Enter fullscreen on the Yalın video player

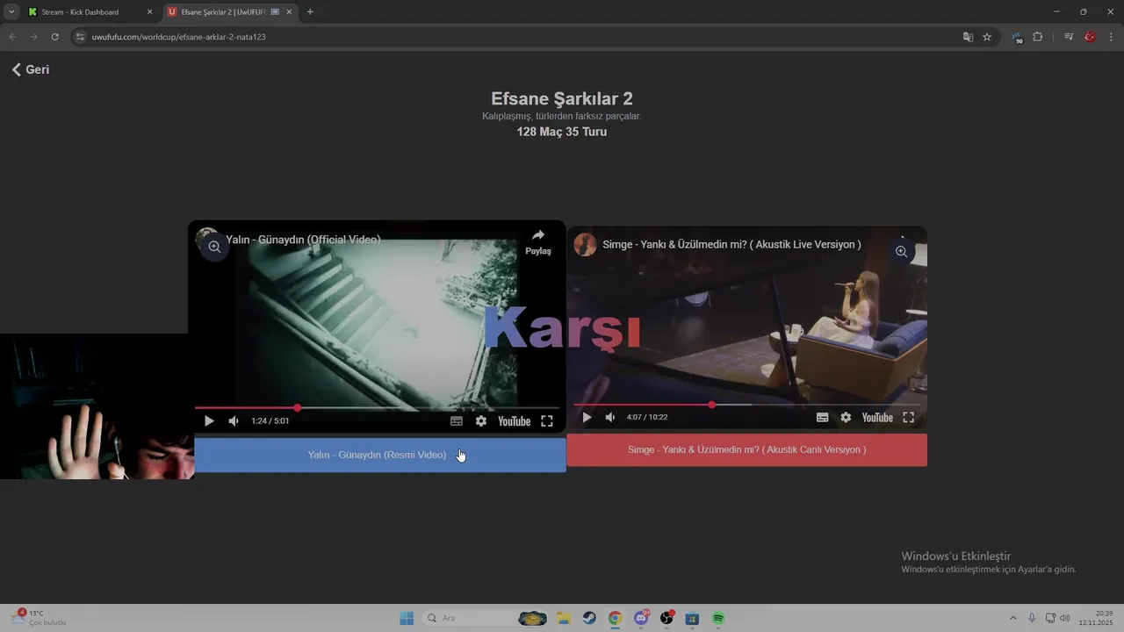(x=547, y=421)
